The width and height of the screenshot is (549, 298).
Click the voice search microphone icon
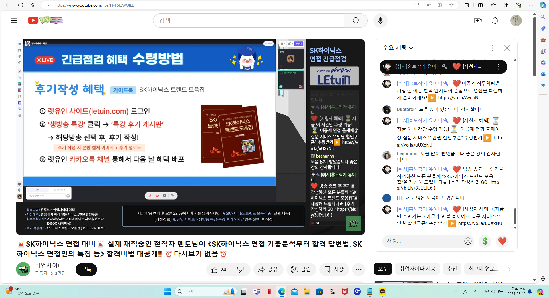click(x=380, y=21)
